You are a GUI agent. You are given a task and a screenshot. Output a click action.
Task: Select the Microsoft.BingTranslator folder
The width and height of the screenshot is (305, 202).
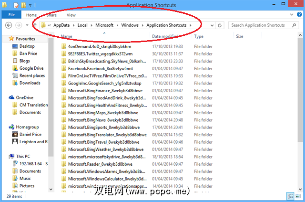tap(107, 135)
